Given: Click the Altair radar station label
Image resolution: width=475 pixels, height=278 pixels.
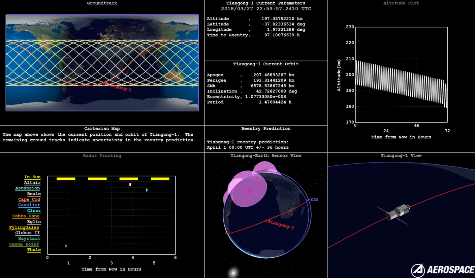Looking at the screenshot, I should tap(32, 183).
